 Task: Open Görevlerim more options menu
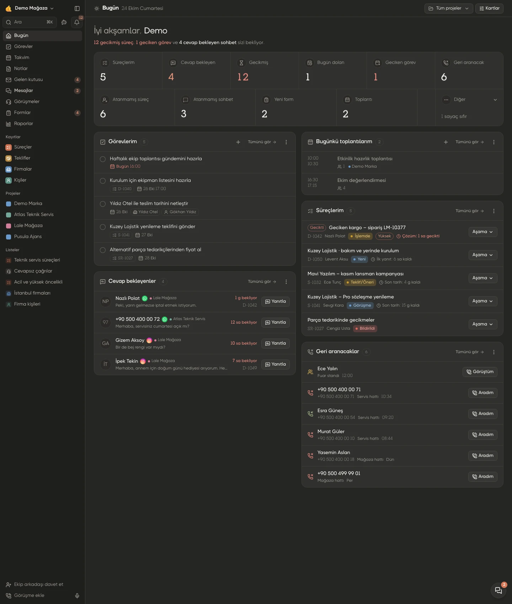[286, 142]
